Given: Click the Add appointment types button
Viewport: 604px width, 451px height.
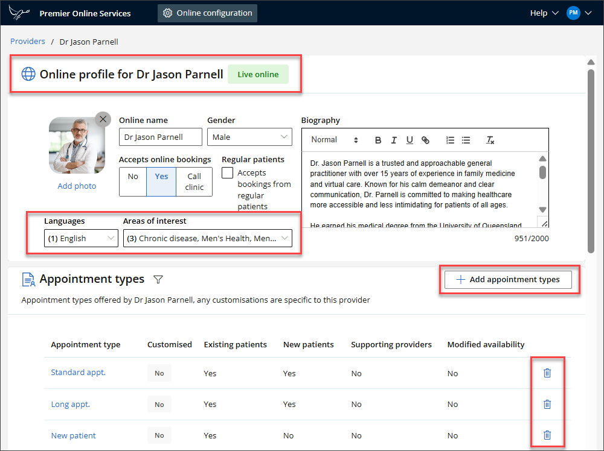Looking at the screenshot, I should click(x=508, y=280).
